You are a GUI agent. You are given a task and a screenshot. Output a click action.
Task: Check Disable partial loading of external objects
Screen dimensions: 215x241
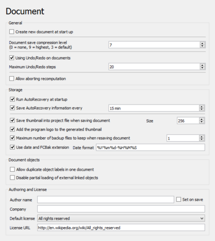(x=12, y=178)
